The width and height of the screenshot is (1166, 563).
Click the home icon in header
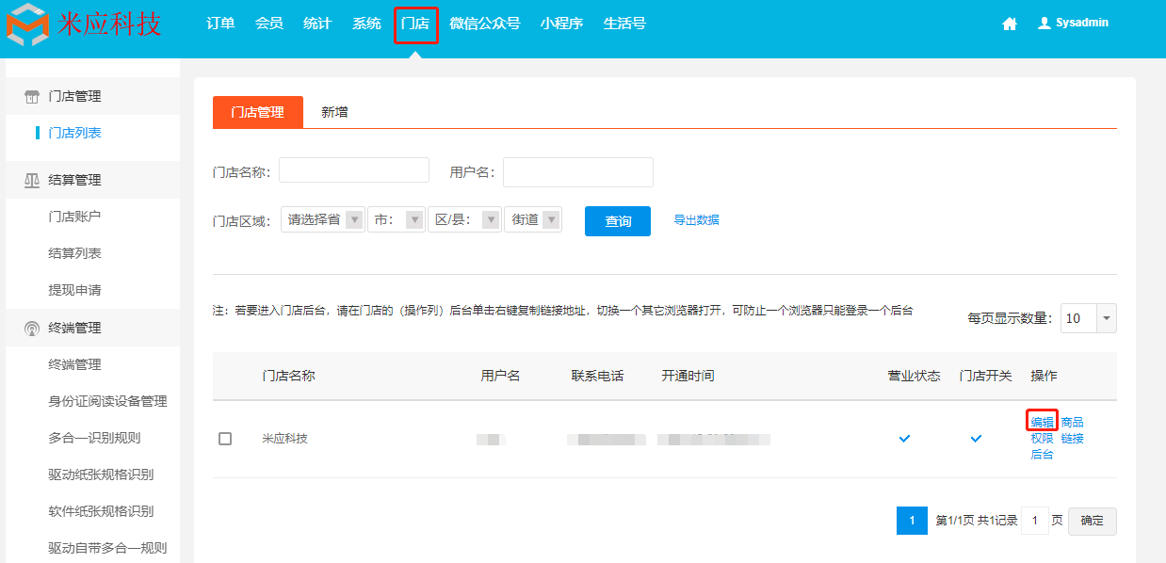pyautogui.click(x=1010, y=24)
